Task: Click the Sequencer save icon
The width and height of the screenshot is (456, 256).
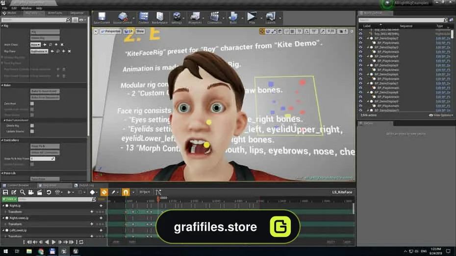Action: (5, 192)
